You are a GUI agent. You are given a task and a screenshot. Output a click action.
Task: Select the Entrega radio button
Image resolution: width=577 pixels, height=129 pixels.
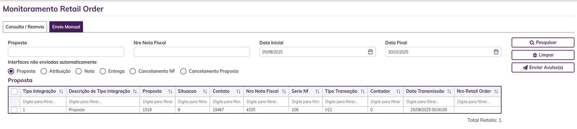(103, 71)
